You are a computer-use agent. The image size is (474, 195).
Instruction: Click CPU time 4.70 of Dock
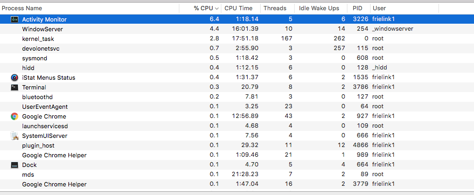point(252,165)
